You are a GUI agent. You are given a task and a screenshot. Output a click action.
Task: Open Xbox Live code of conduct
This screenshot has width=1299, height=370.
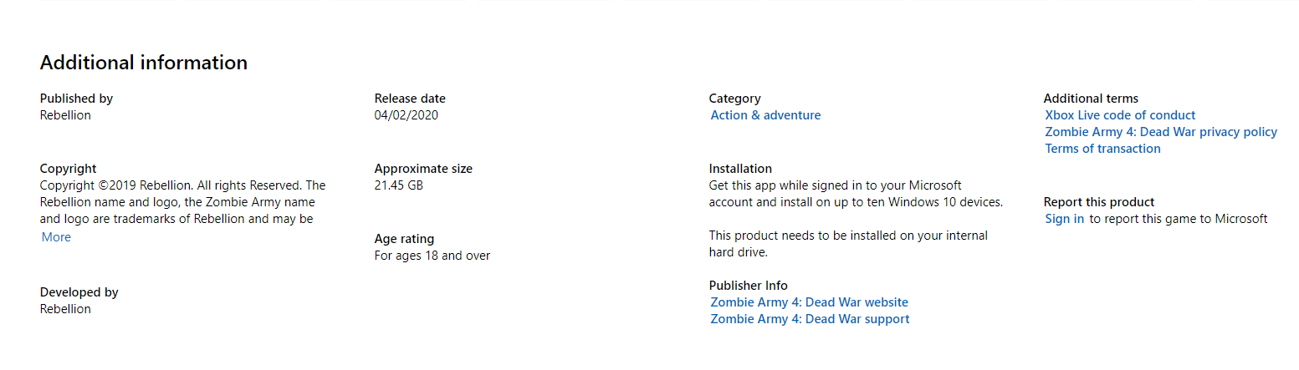tap(1120, 115)
